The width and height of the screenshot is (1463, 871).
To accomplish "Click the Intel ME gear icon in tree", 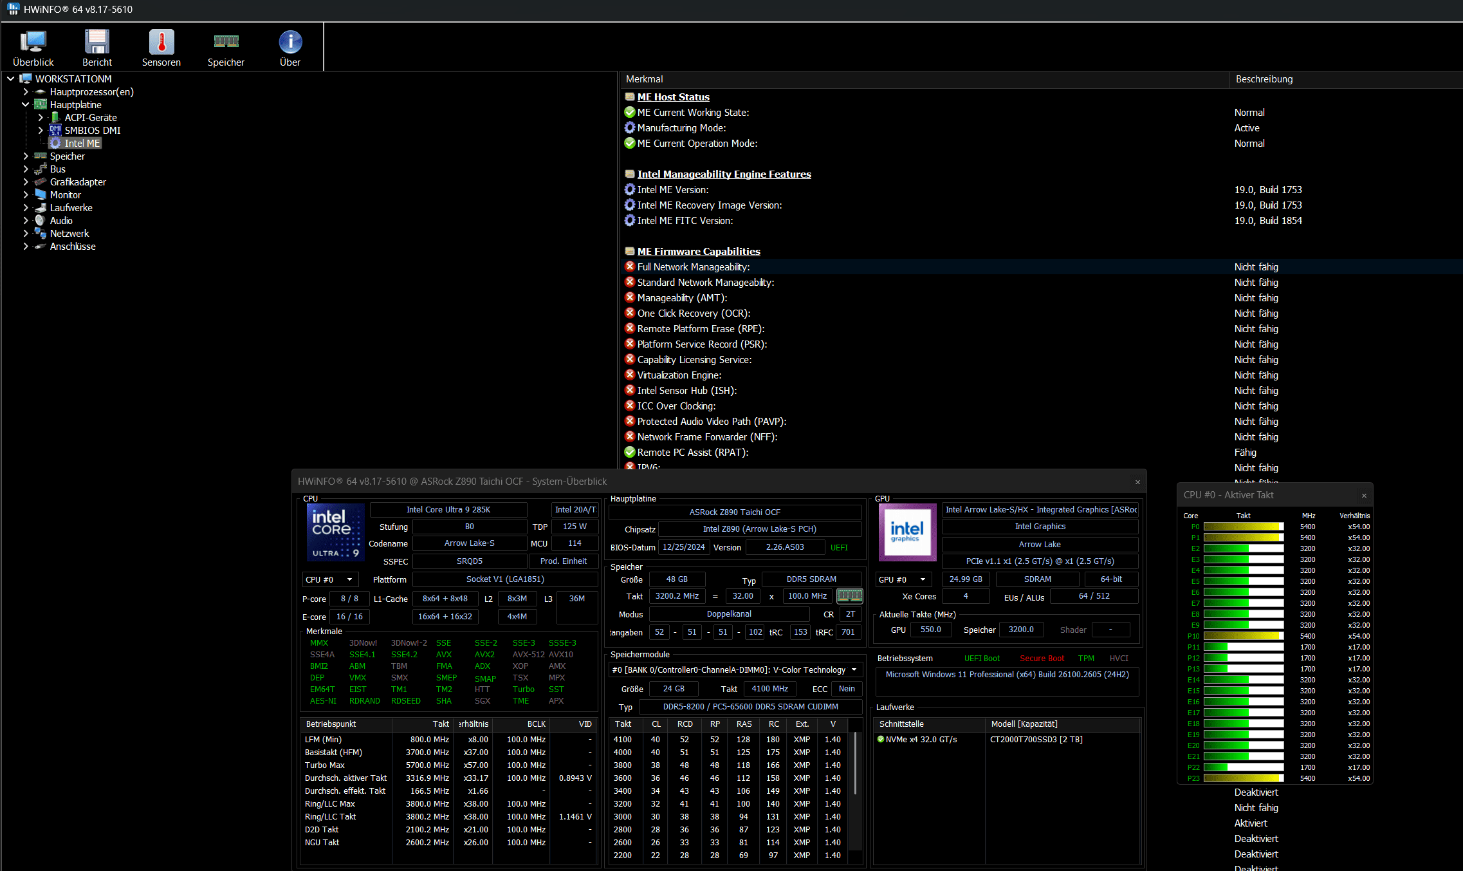I will pyautogui.click(x=55, y=143).
